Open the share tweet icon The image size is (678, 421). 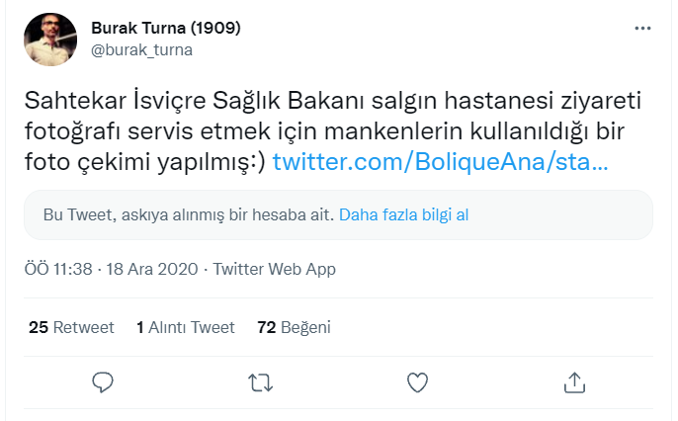574,382
